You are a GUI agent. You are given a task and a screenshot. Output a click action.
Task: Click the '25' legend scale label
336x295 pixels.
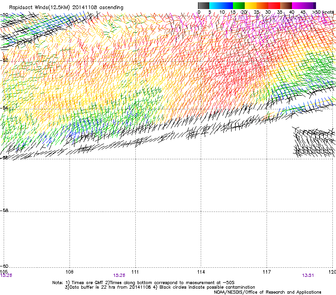coord(257,12)
